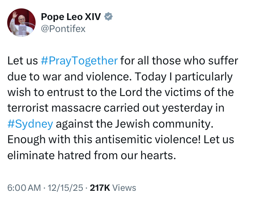Open the #Sydney hashtag

coord(30,124)
